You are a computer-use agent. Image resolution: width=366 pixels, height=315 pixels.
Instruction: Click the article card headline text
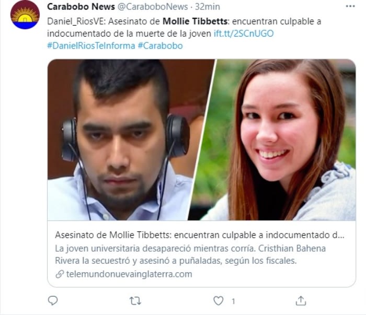(200, 235)
